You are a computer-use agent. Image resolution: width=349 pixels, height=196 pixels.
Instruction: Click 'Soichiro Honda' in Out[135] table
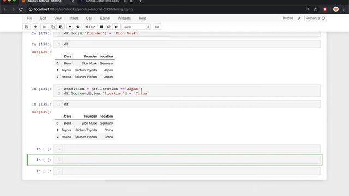coord(86,137)
